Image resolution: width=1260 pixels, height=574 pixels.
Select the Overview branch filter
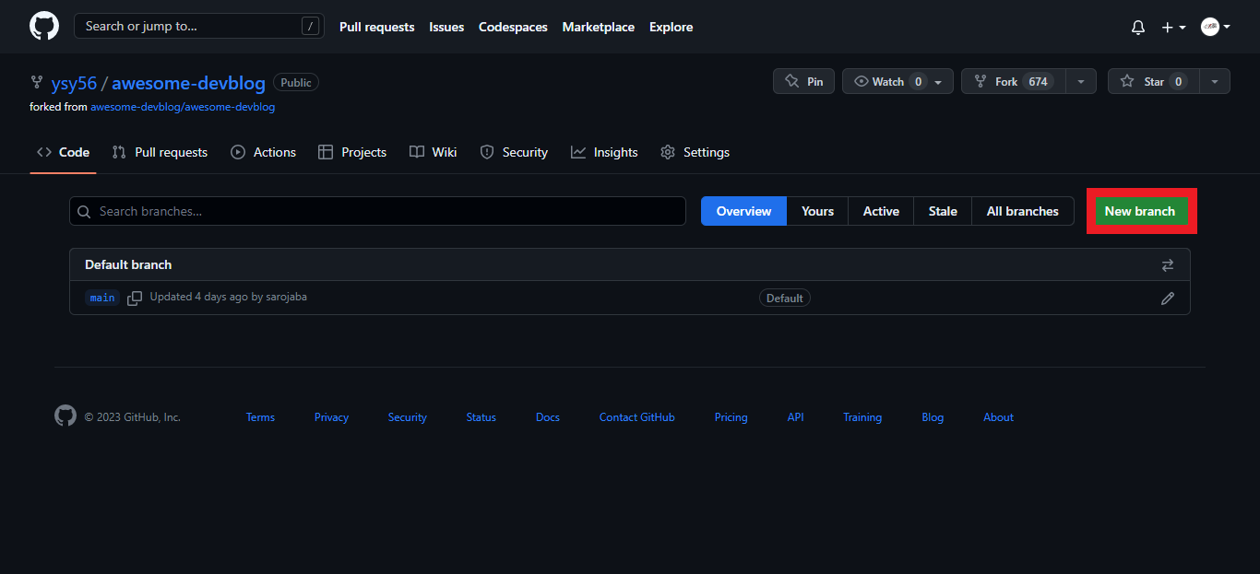tap(743, 211)
